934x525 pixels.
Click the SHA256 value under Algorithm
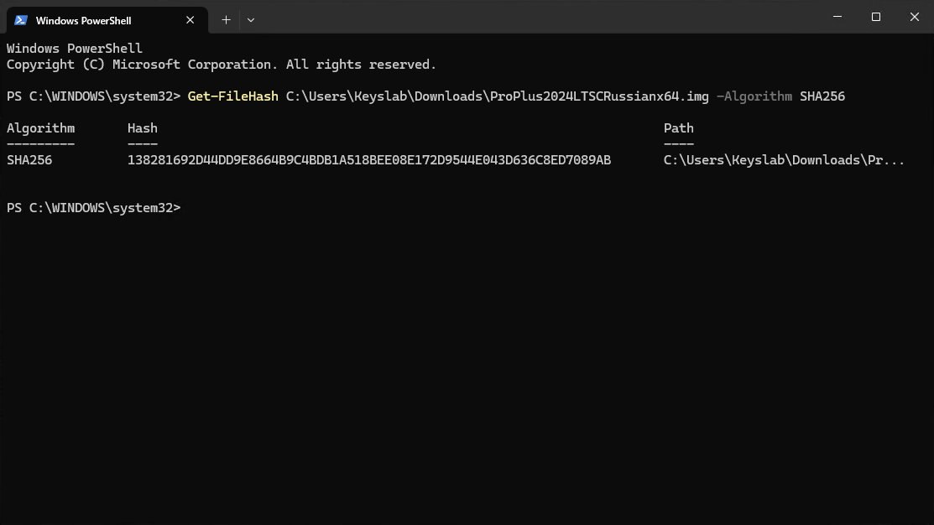(x=29, y=160)
